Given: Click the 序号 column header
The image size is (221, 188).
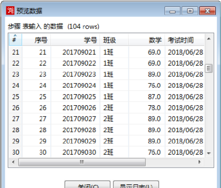Looking at the screenshot, I should pyautogui.click(x=37, y=40).
